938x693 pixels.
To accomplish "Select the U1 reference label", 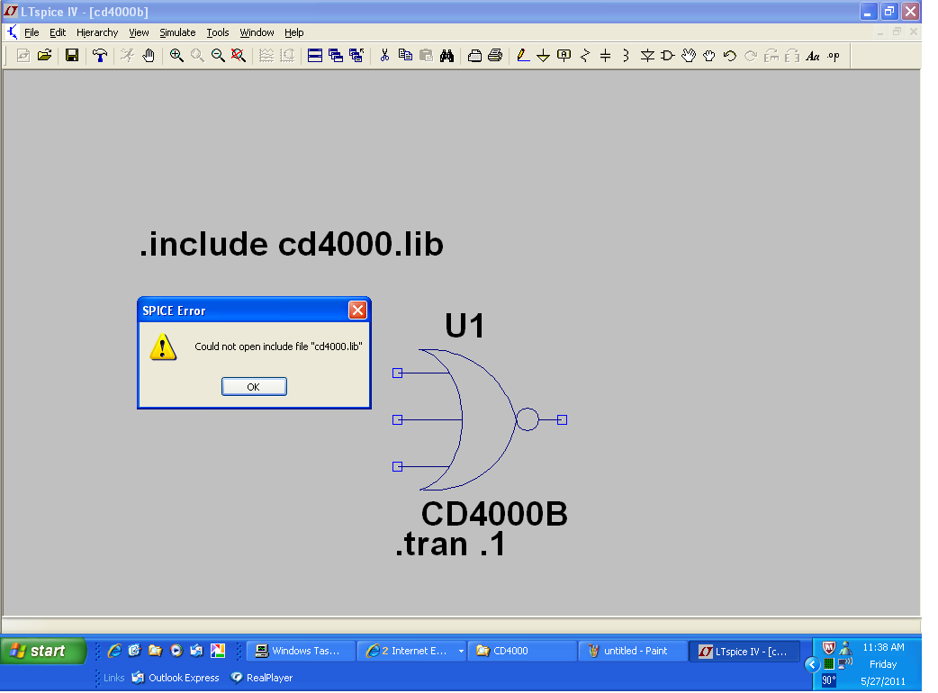I will [x=464, y=326].
